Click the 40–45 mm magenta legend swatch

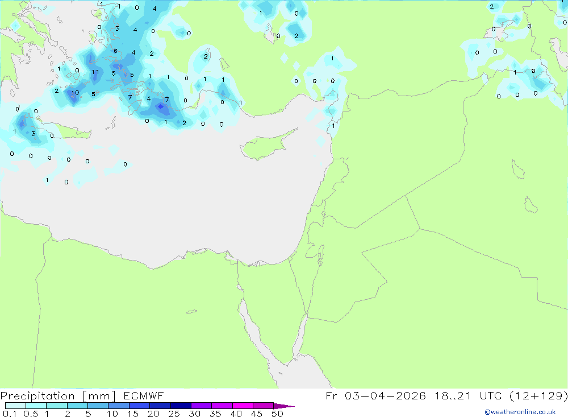click(x=243, y=406)
